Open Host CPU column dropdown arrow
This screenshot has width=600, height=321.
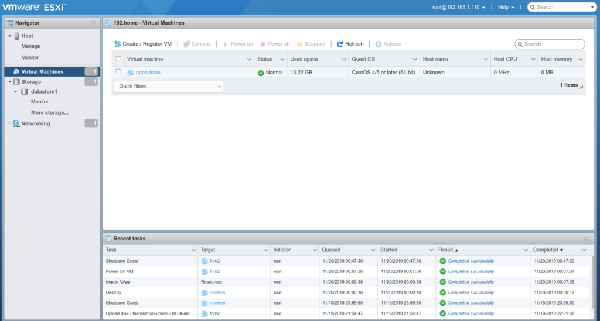coord(533,59)
